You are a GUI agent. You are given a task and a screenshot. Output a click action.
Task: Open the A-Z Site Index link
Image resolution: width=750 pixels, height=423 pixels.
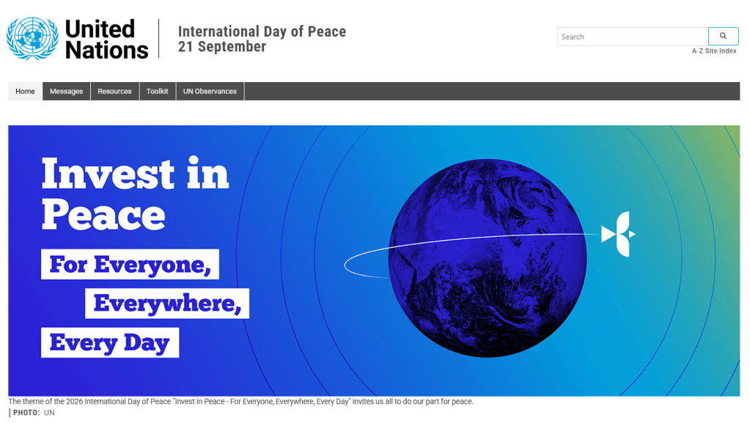point(713,51)
